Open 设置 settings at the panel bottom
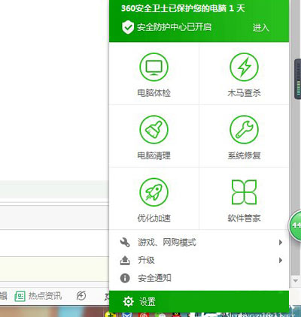Viewport: 301px width, 317px height. 199,301
